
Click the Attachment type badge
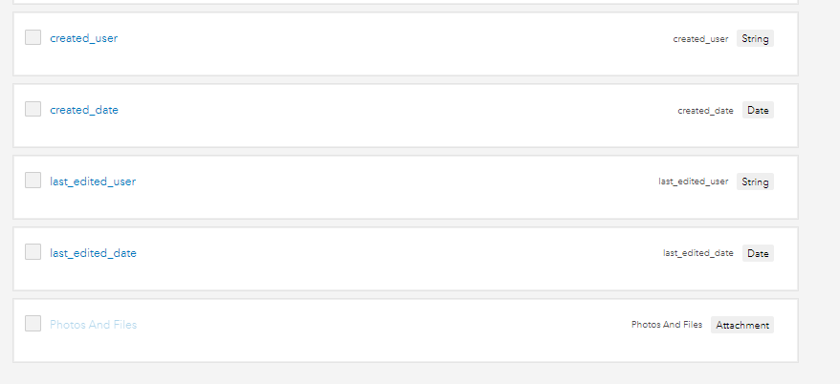tap(742, 325)
